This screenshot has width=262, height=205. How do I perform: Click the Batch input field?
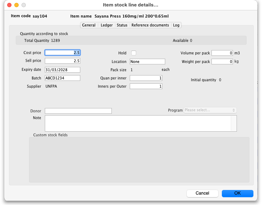pyautogui.click(x=62, y=78)
